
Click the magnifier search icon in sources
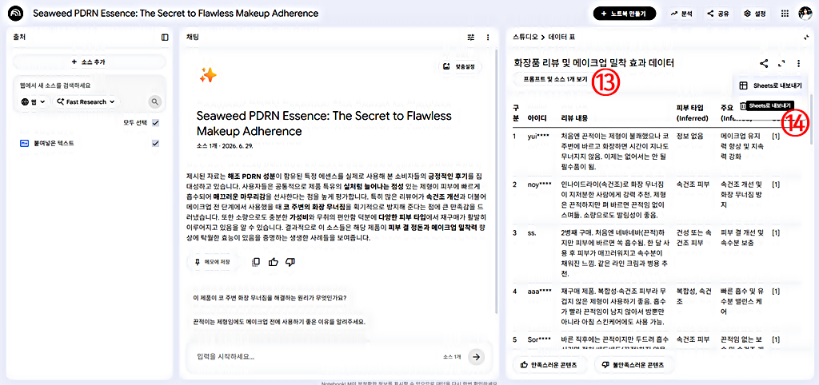(154, 101)
